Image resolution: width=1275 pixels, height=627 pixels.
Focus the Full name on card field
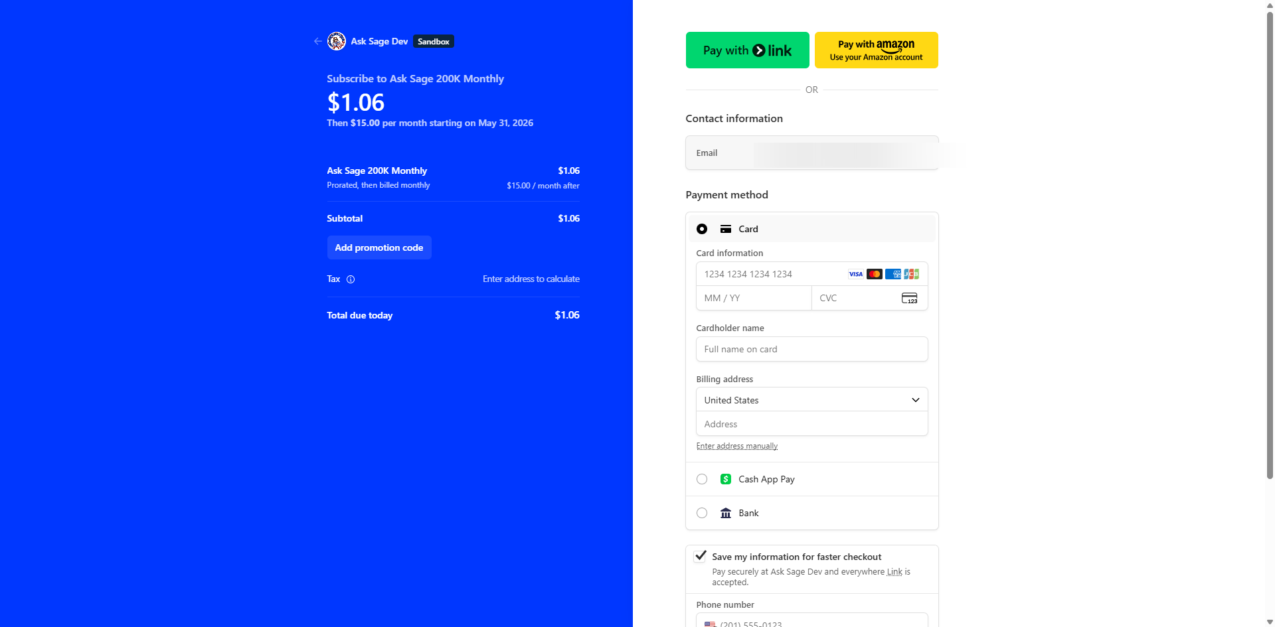click(811, 349)
